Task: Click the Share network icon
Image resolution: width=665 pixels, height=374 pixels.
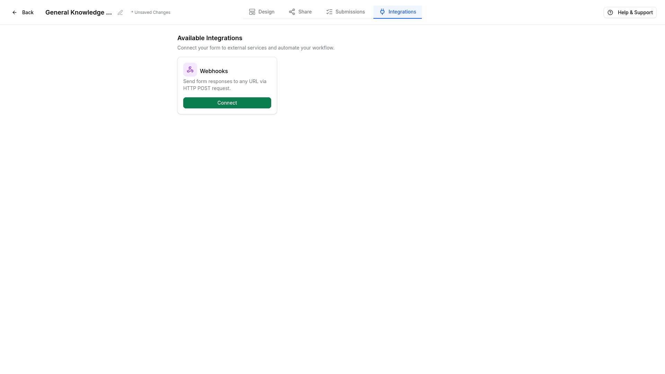Action: (292, 11)
